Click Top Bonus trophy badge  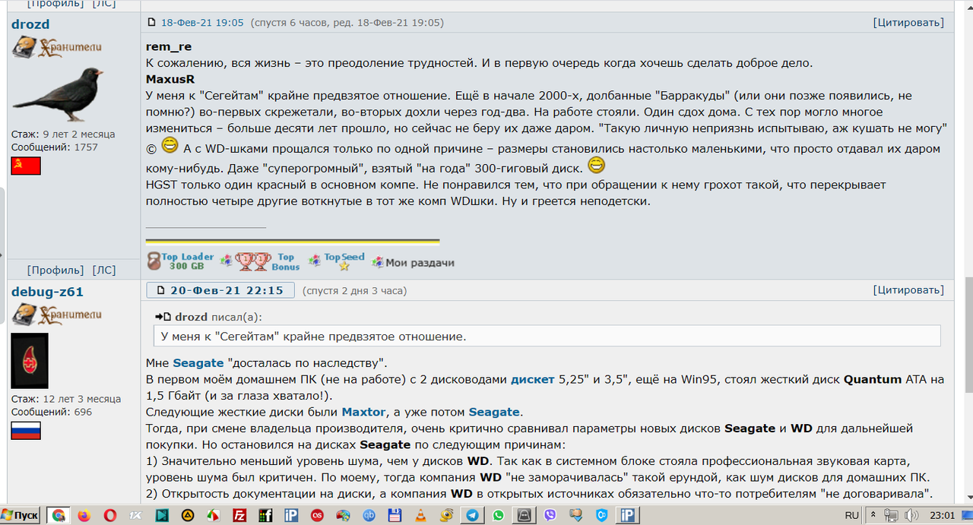(x=267, y=262)
